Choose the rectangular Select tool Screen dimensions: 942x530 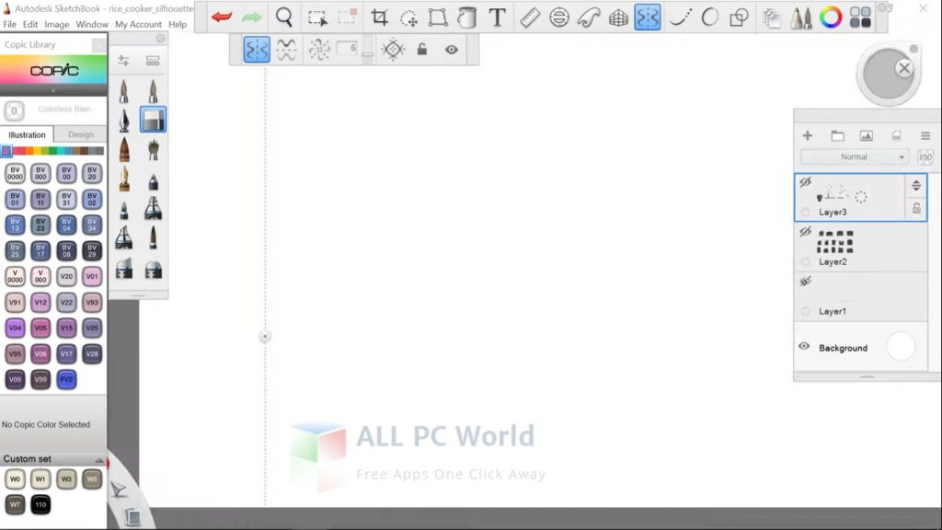click(317, 17)
